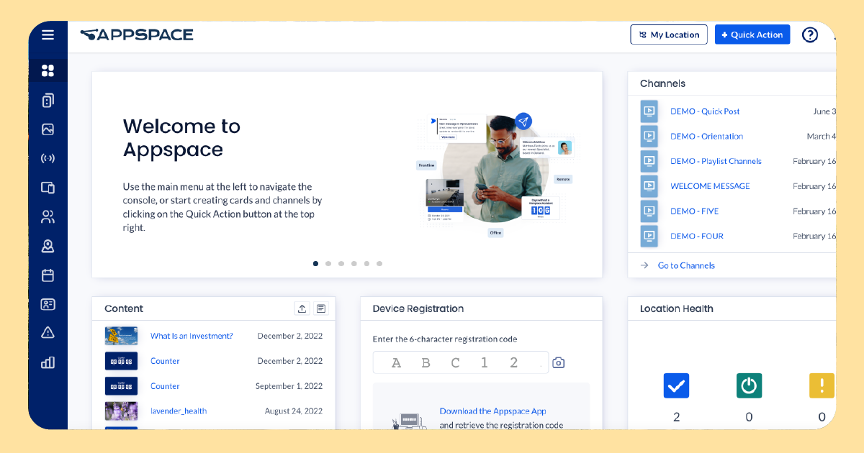Click the camera icon beside registration code
Viewport: 864px width, 453px height.
coord(558,362)
